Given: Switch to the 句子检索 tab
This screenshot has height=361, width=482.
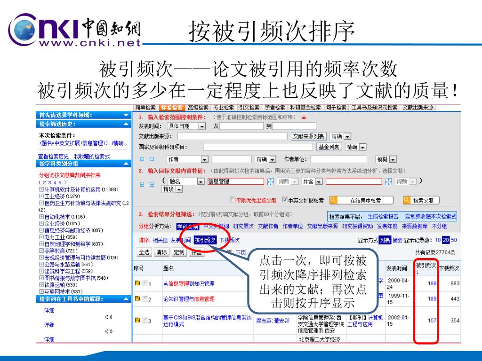Looking at the screenshot, I should [x=336, y=108].
